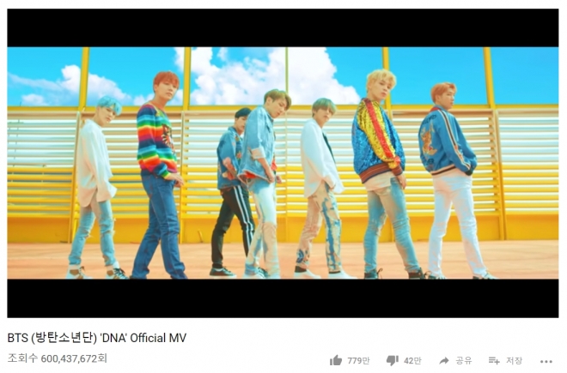Click the bottom black letterbox bar
Viewport: 567px width, 373px height.
point(283,298)
